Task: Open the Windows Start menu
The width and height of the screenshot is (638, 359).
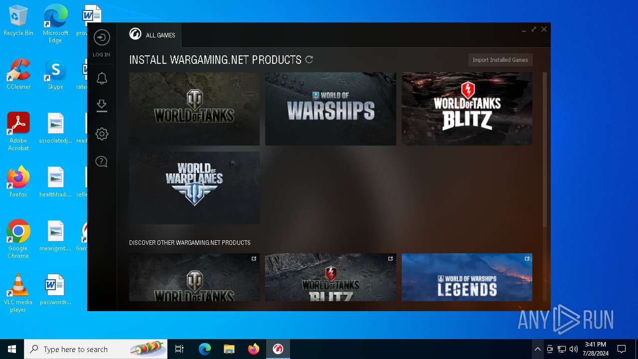Action: tap(12, 349)
